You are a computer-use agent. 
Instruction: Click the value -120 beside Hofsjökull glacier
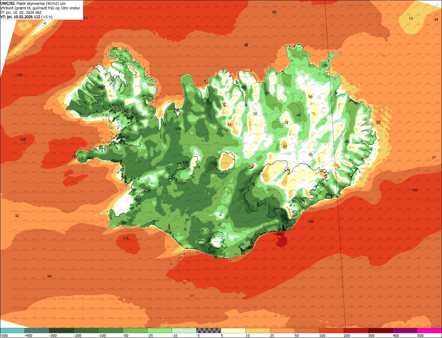[x=214, y=163]
